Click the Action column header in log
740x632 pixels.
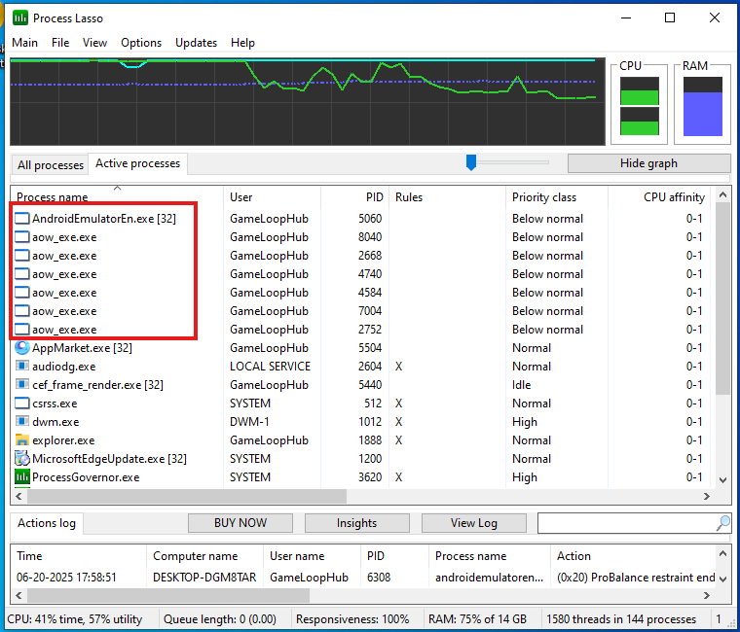click(633, 556)
